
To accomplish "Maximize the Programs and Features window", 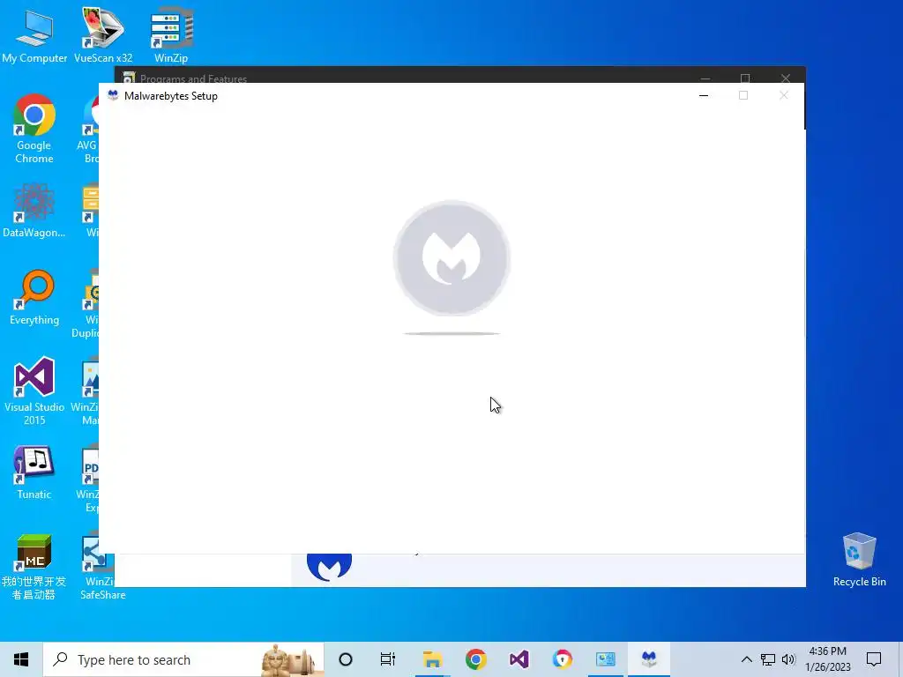I will 745,77.
